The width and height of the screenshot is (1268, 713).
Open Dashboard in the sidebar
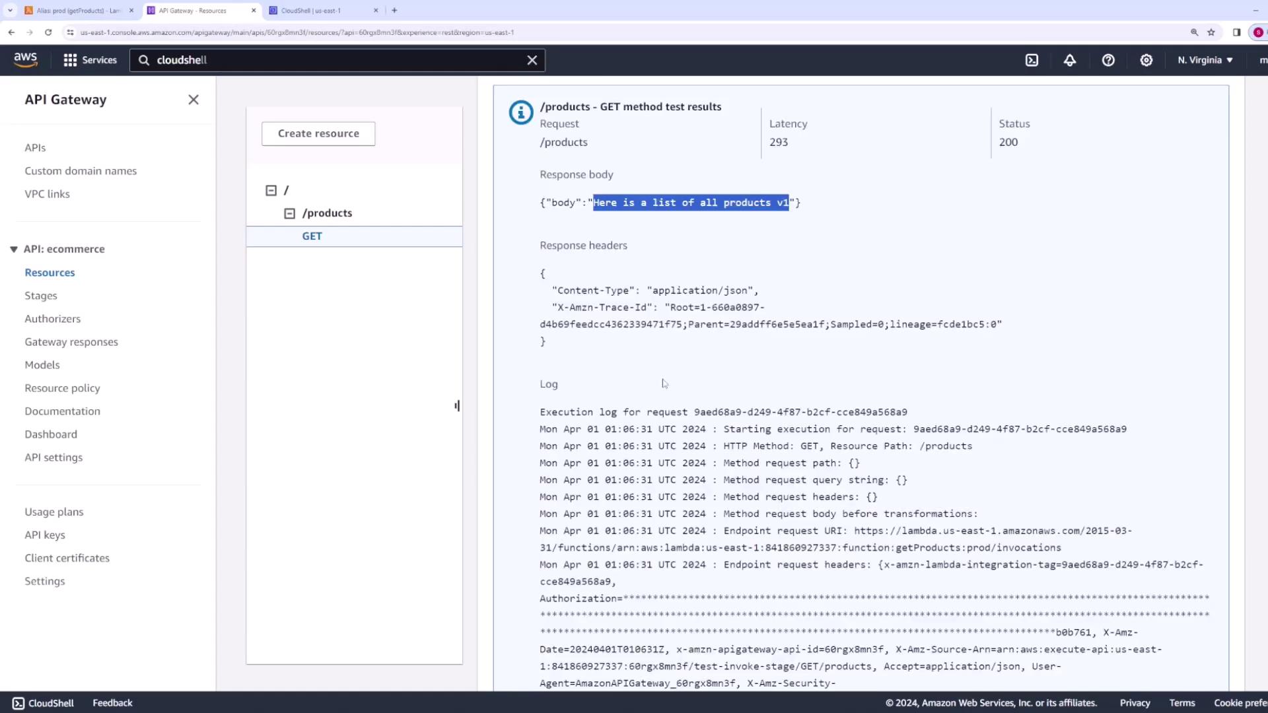51,434
